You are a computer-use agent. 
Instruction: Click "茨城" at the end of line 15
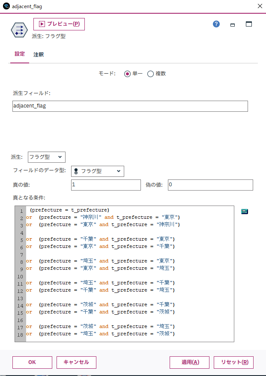click(164, 312)
